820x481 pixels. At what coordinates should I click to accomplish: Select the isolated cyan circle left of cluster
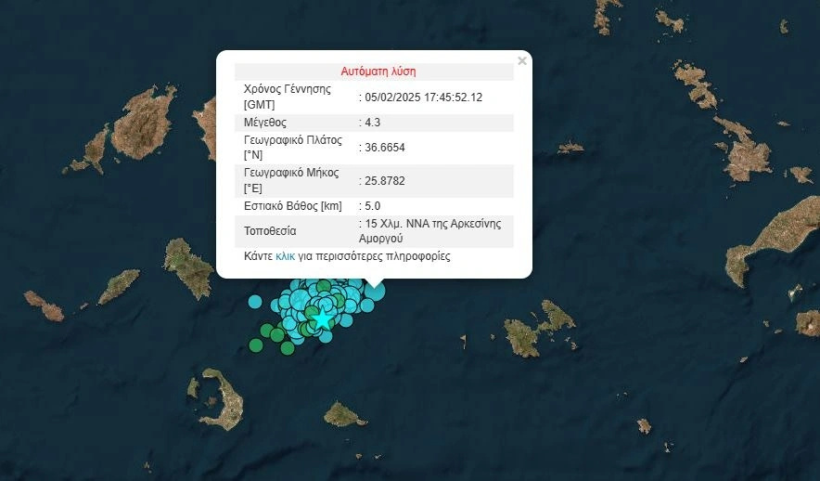pos(255,301)
